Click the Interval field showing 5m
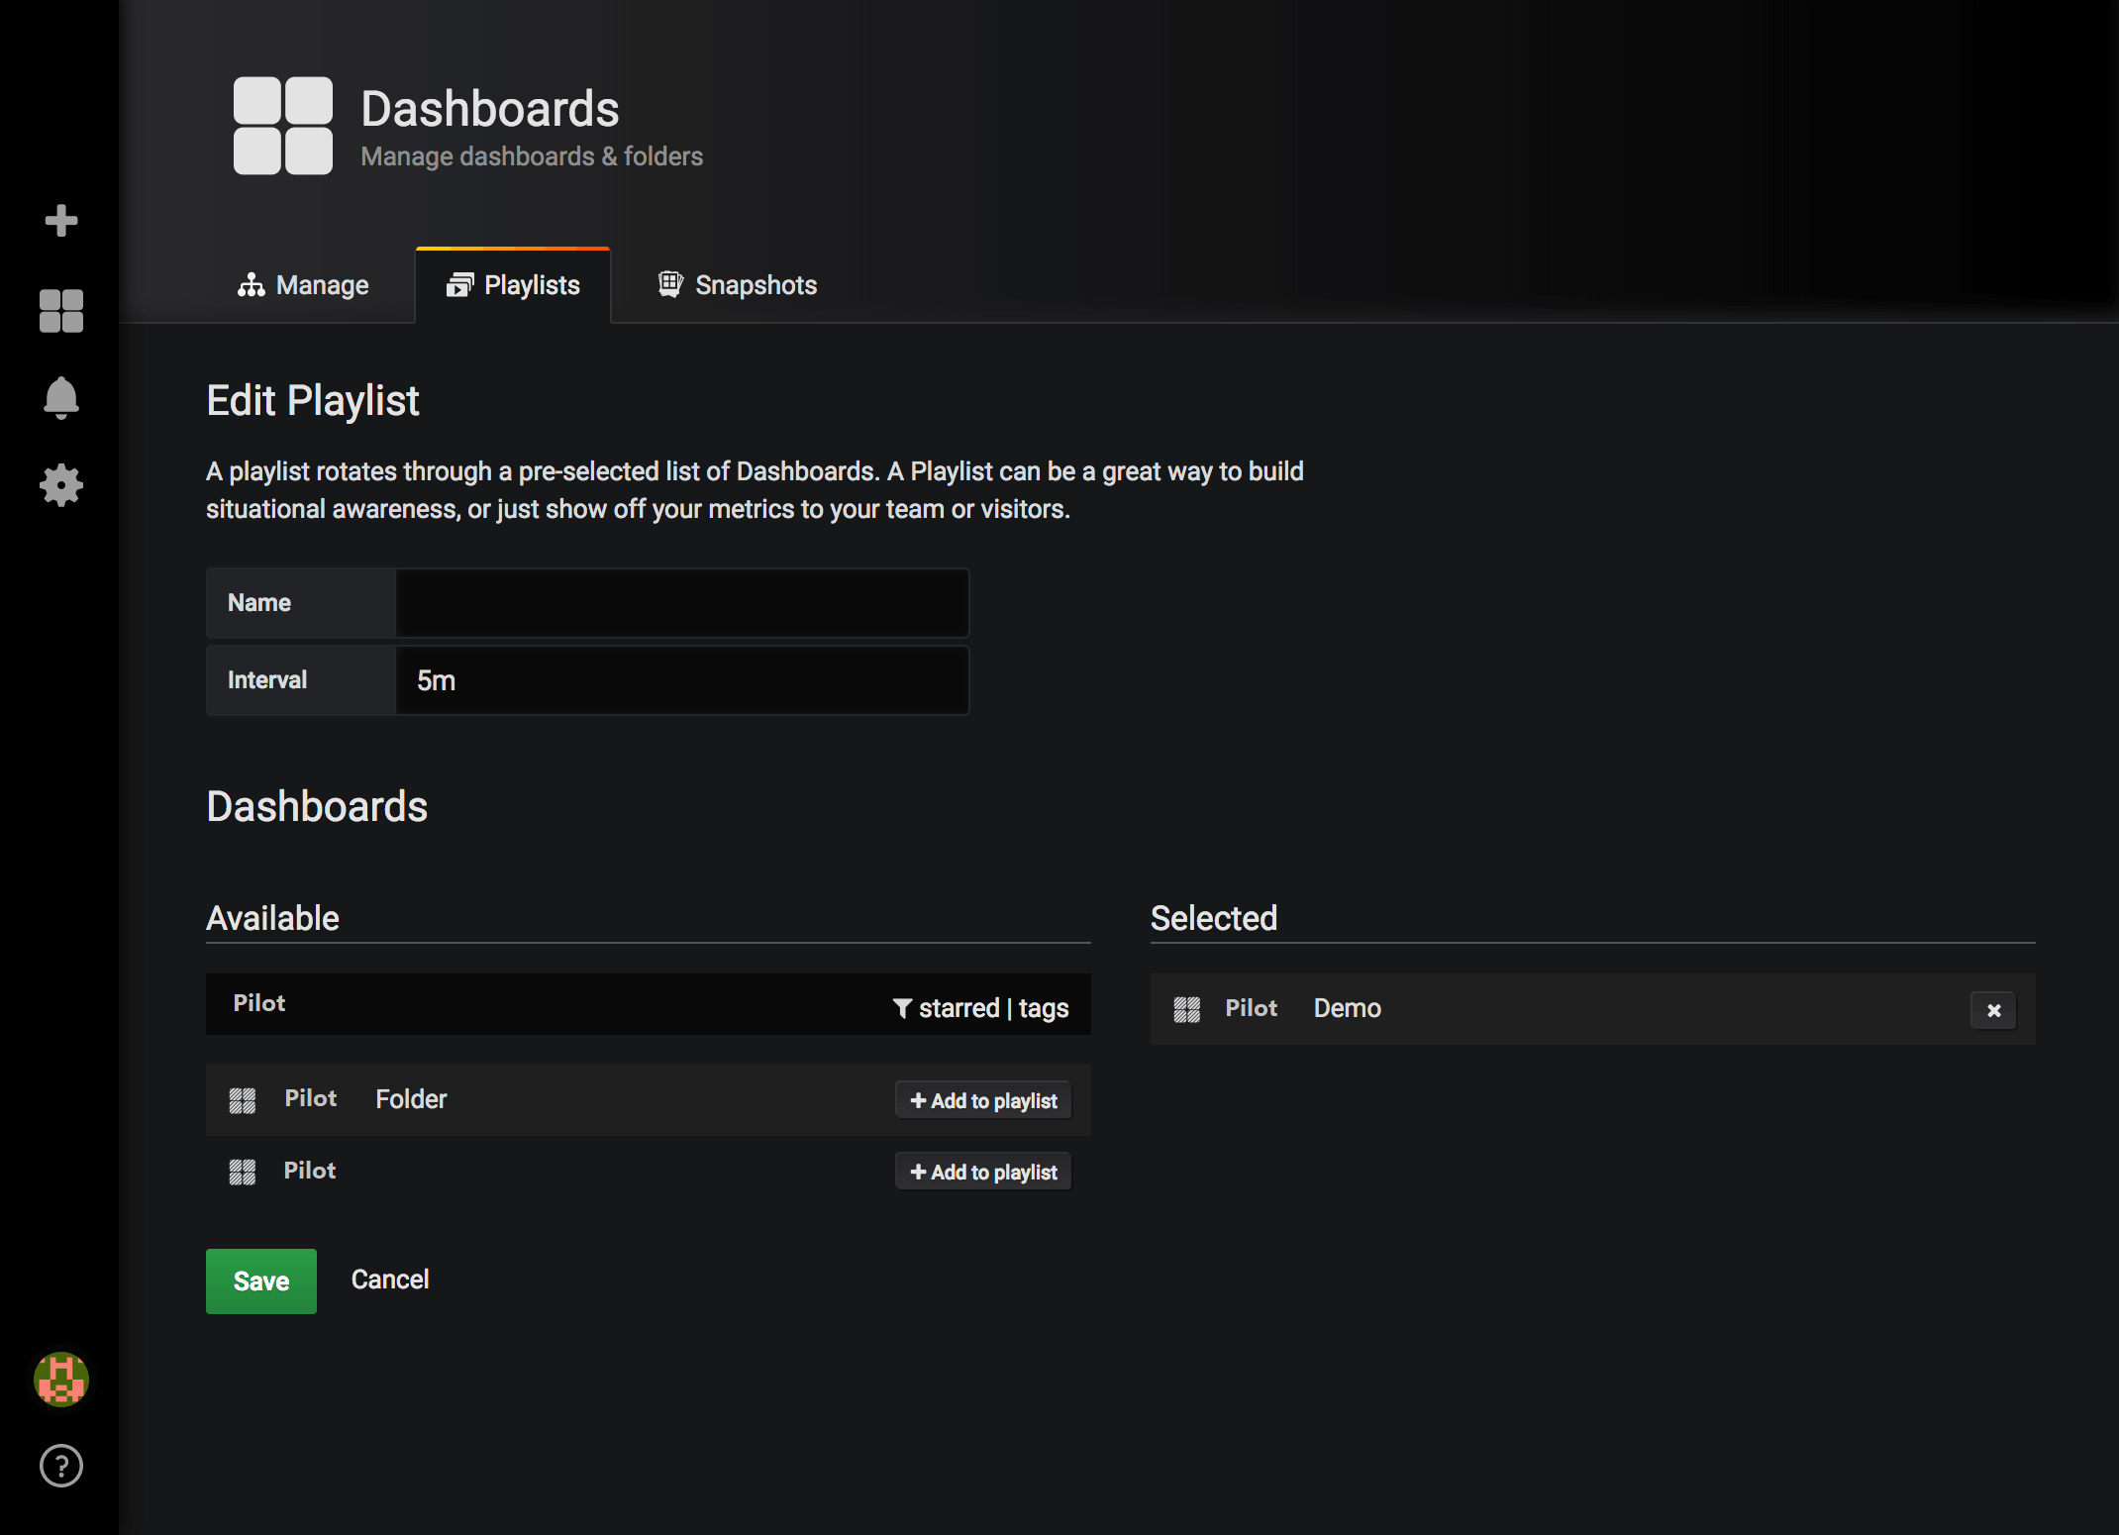Image resolution: width=2119 pixels, height=1535 pixels. click(681, 680)
